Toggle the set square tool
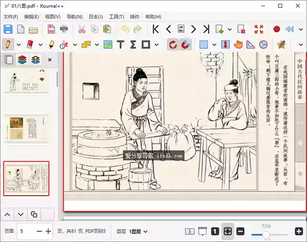Screen dimensions: 307x242 click(x=251, y=44)
